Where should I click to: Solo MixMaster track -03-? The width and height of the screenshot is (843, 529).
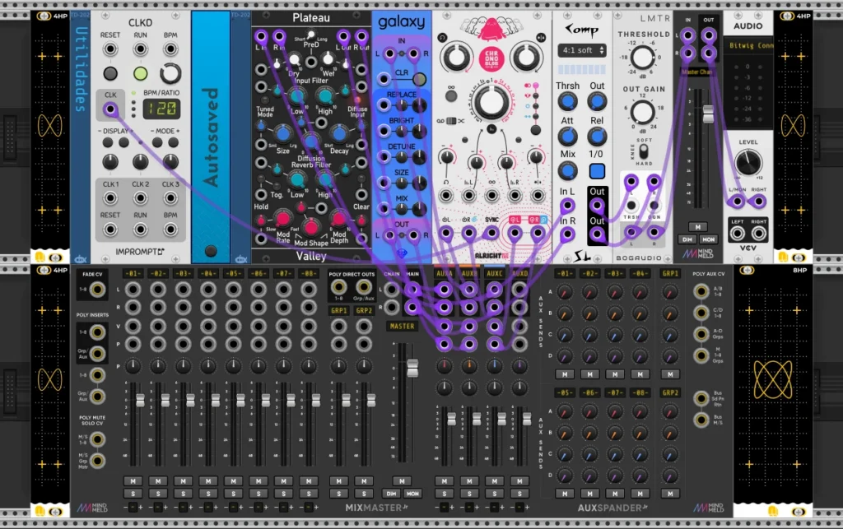click(x=184, y=494)
